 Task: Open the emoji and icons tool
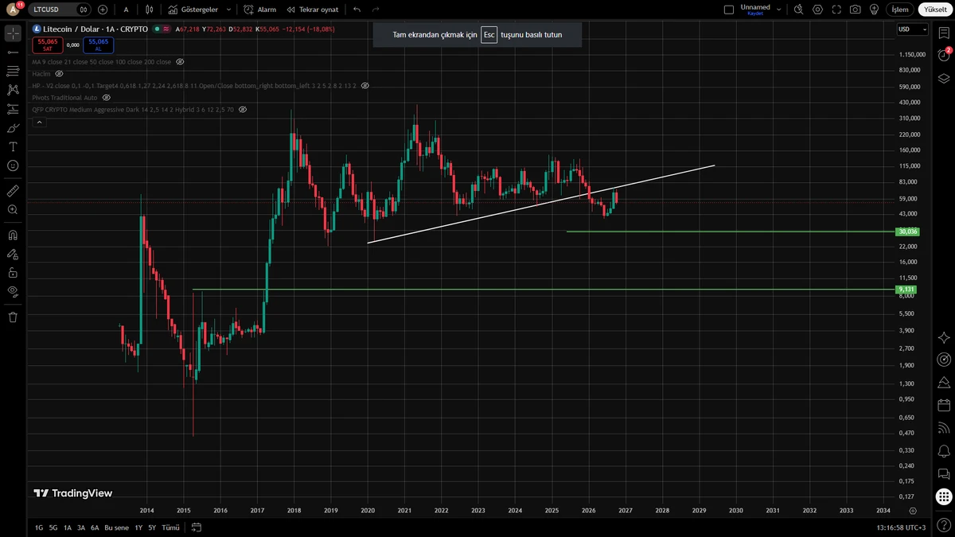pyautogui.click(x=13, y=166)
